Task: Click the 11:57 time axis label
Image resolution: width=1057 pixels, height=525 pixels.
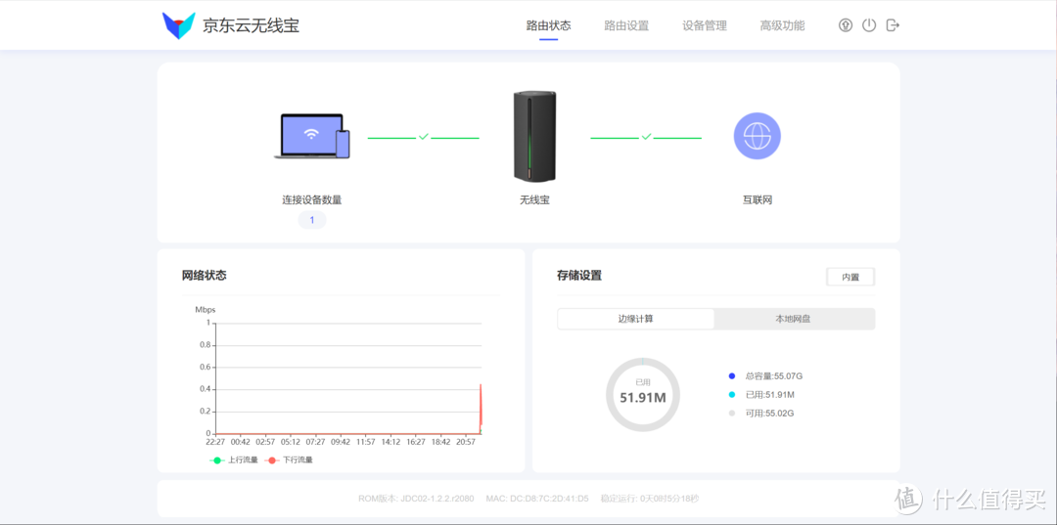Action: [366, 442]
